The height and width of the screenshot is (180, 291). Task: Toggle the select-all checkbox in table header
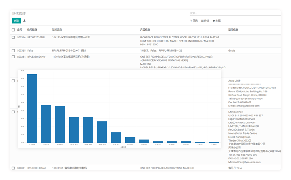[x=13, y=30]
